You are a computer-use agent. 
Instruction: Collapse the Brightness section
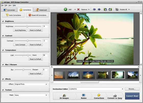3,21
